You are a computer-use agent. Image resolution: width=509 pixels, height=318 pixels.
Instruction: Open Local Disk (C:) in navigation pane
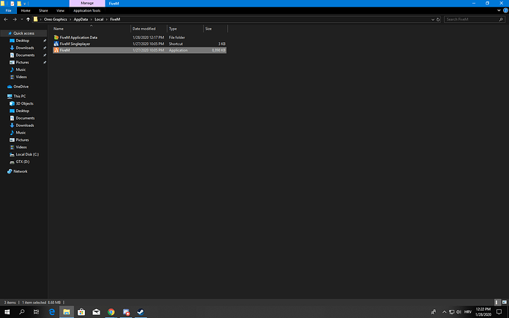27,155
